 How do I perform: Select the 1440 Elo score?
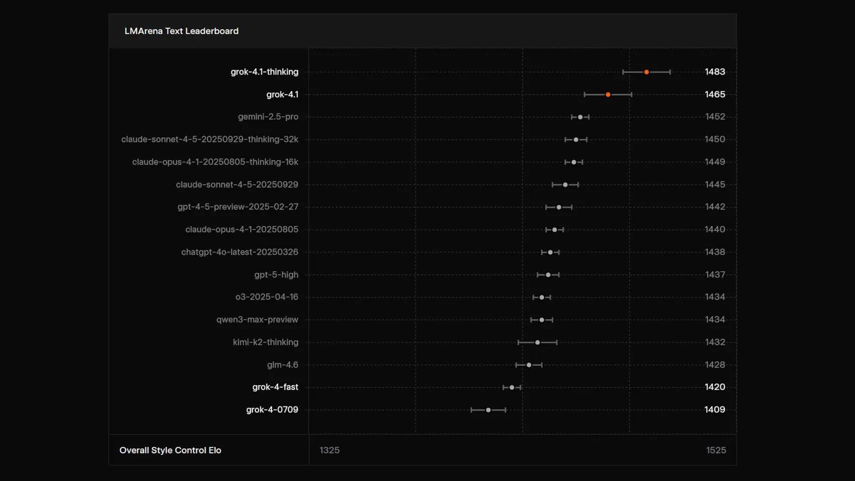click(x=715, y=229)
